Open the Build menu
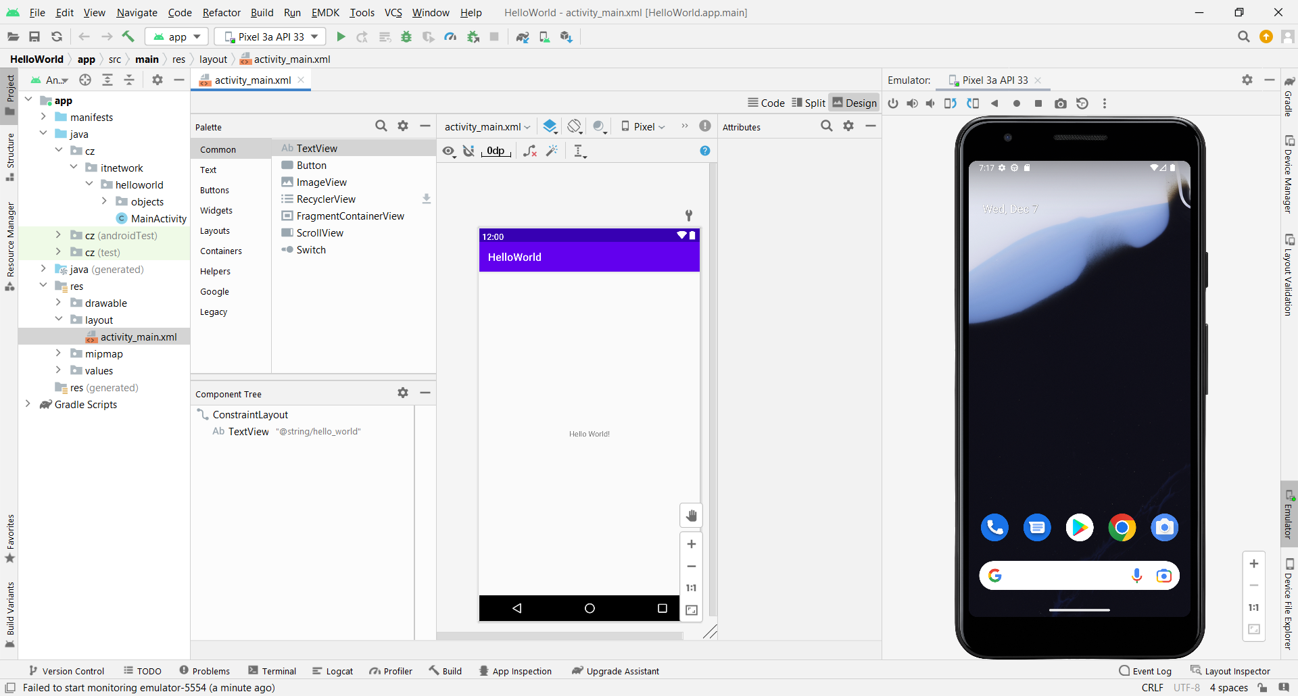 262,12
